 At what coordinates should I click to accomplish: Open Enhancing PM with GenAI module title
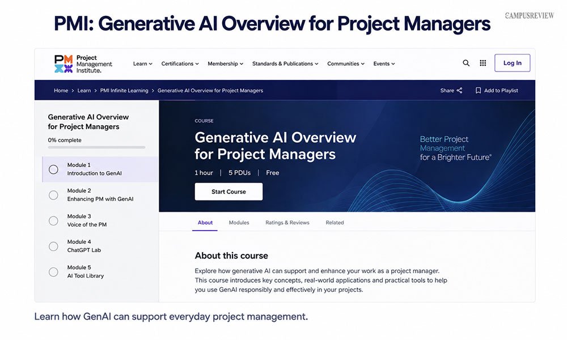pyautogui.click(x=100, y=199)
